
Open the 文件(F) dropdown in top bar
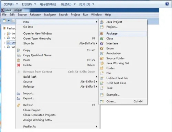[11, 4]
